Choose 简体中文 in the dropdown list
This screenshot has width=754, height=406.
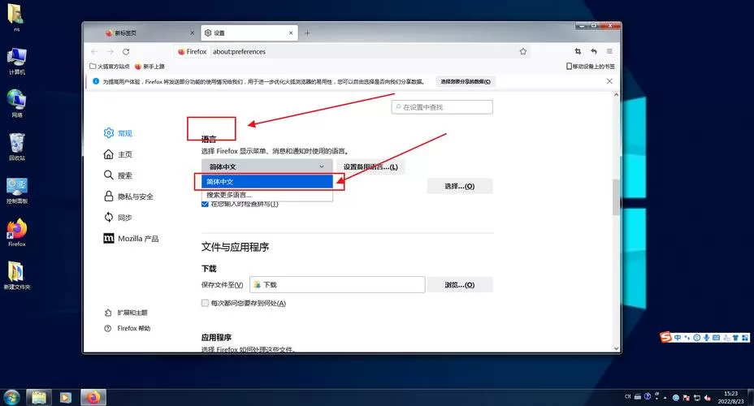[266, 182]
